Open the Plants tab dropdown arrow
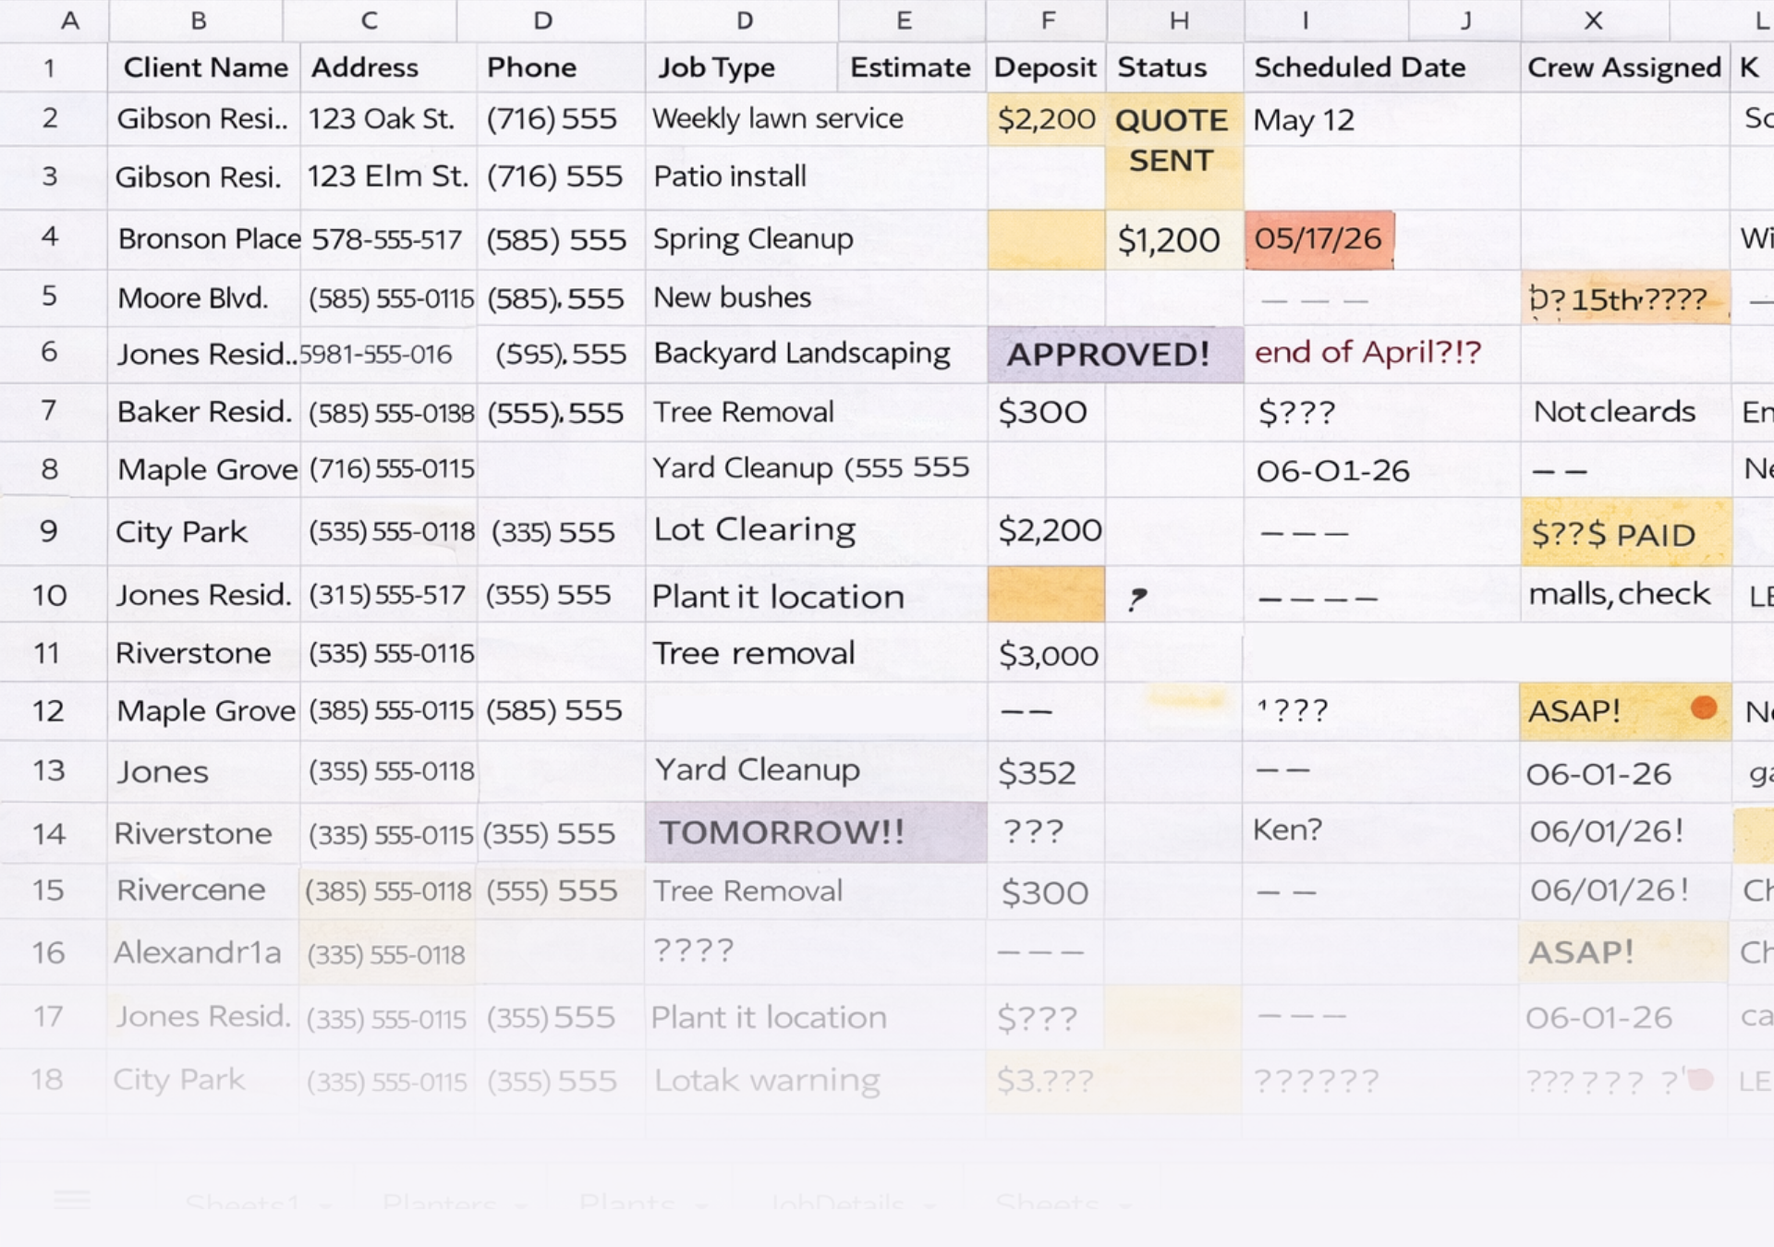The image size is (1774, 1247). pyautogui.click(x=702, y=1206)
